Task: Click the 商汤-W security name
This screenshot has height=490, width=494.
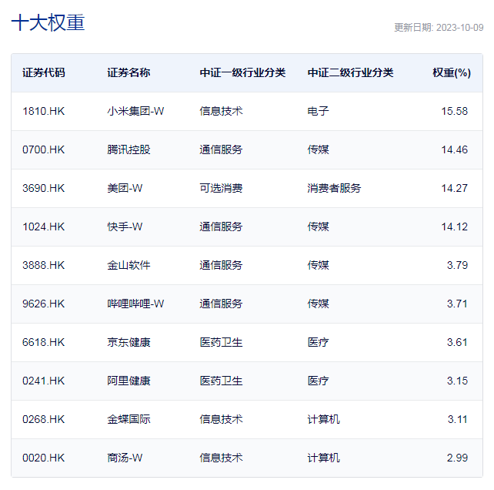Action: click(x=125, y=458)
